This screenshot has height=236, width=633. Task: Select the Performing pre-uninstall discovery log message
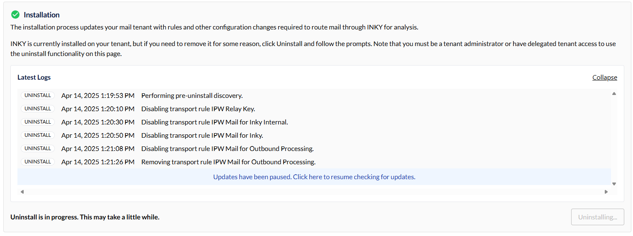pyautogui.click(x=192, y=96)
